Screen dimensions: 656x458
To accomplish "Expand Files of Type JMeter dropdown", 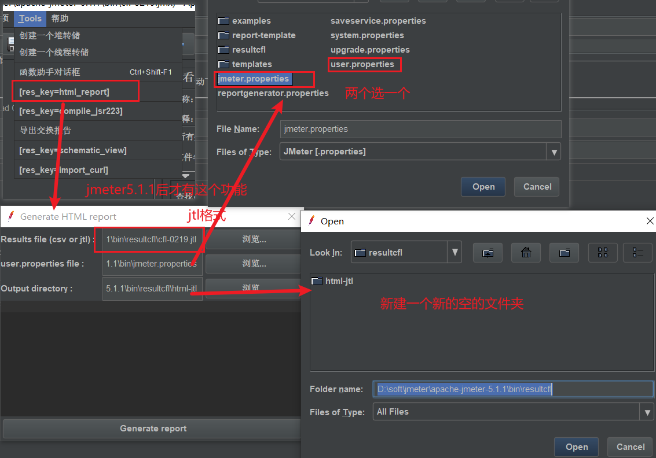I will (554, 152).
